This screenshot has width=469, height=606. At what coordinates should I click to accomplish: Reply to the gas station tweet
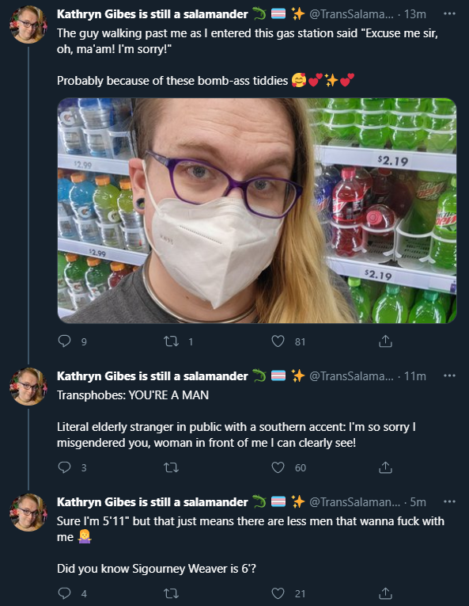(x=65, y=341)
